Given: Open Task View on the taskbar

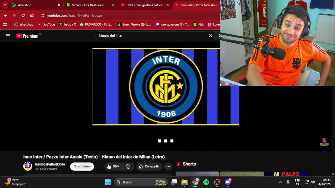Looking at the screenshot, I should (174, 182).
